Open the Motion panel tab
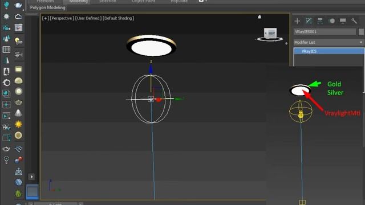The height and width of the screenshot is (205, 365). (331, 21)
